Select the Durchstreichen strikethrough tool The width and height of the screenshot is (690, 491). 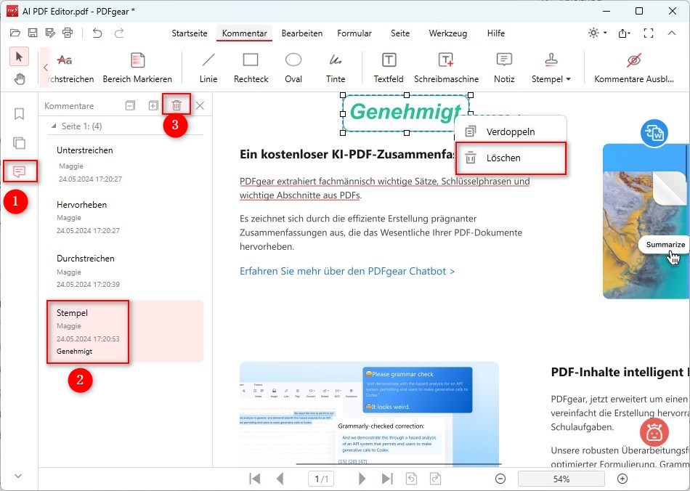pyautogui.click(x=70, y=68)
